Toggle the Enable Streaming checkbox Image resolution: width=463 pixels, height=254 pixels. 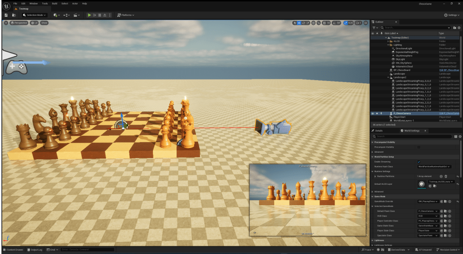tap(418, 162)
